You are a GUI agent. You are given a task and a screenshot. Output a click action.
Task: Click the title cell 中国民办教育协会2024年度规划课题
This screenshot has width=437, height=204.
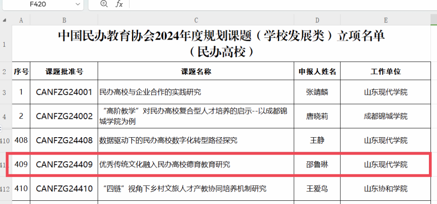[221, 43]
